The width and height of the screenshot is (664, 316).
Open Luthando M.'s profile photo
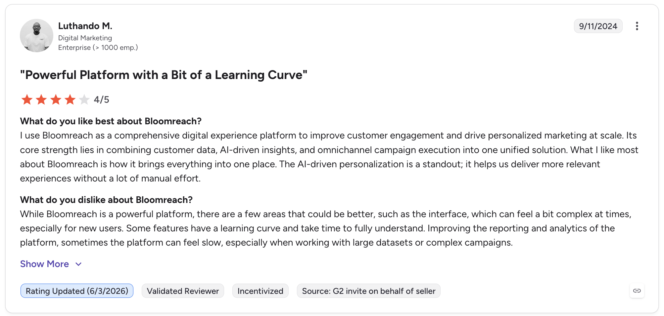[x=36, y=35]
